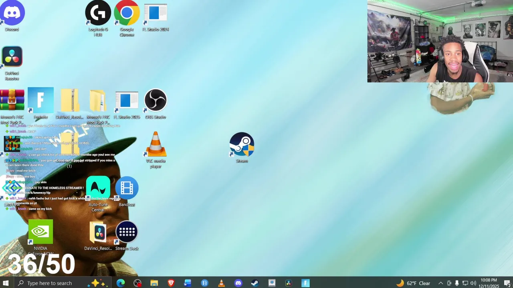The width and height of the screenshot is (513, 288).
Task: Open the 62°F Clear weather widget
Action: [x=413, y=283]
